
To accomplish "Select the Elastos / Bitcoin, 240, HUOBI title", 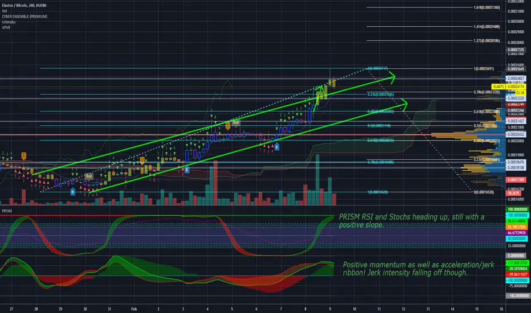I will click(24, 6).
